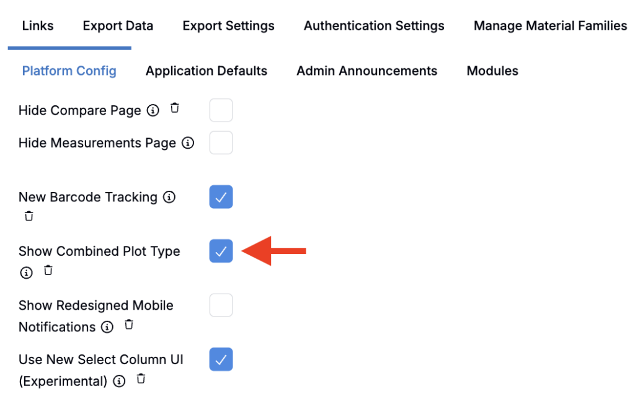
Task: Select the Application Defaults sub-tab
Action: (206, 71)
